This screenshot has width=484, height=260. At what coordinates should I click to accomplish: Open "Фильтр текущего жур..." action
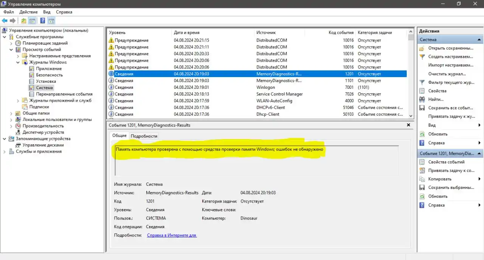point(451,82)
